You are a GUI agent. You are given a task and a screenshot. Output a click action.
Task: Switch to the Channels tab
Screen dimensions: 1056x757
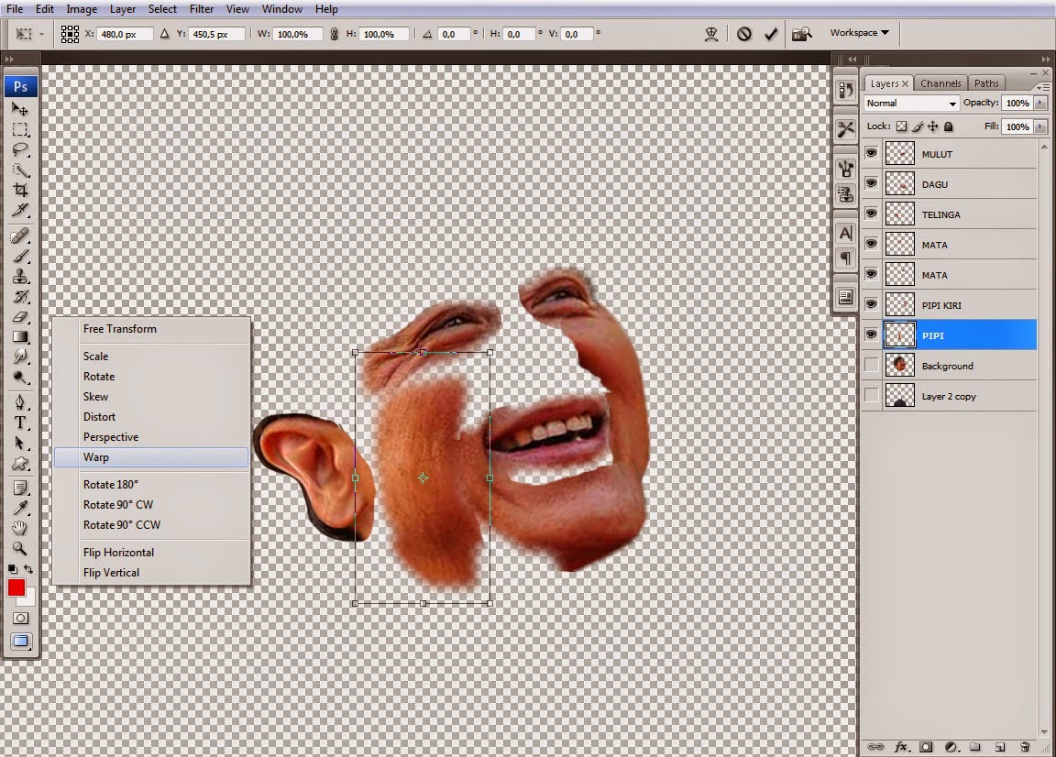pos(940,83)
